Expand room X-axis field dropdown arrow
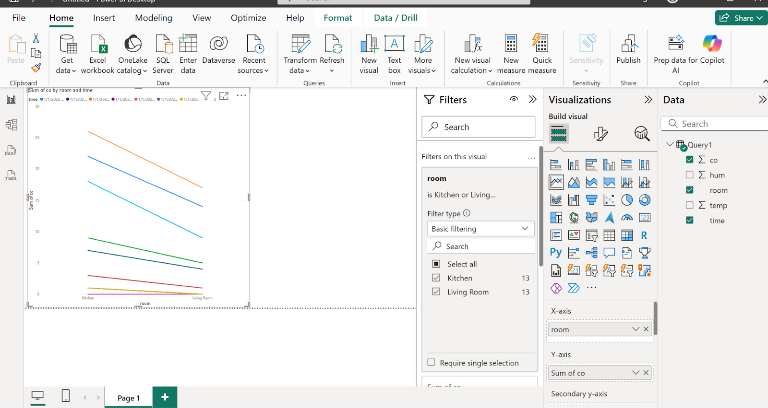 [636, 329]
